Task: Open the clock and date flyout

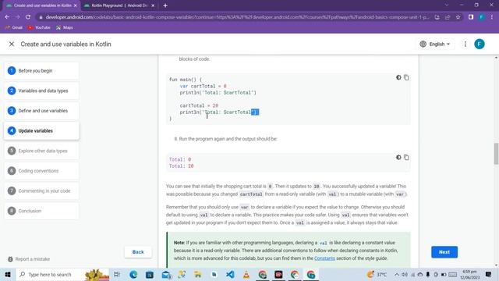Action: point(469,274)
